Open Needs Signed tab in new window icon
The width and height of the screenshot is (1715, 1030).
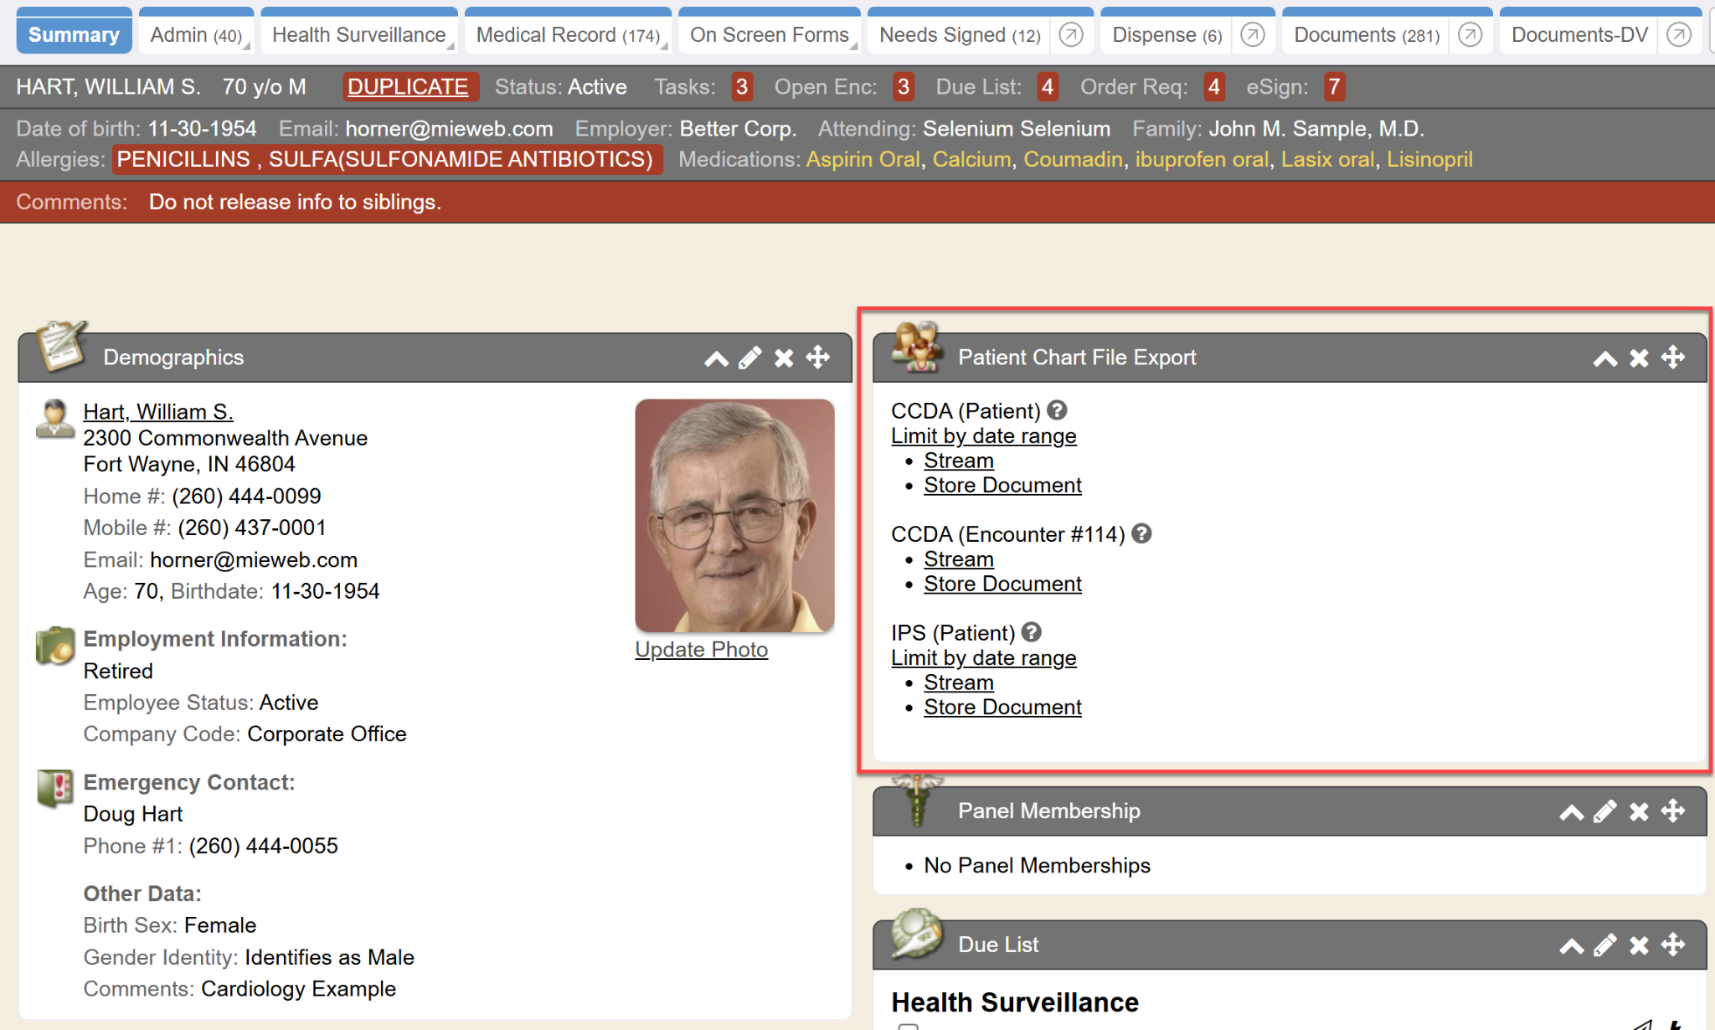click(1071, 35)
